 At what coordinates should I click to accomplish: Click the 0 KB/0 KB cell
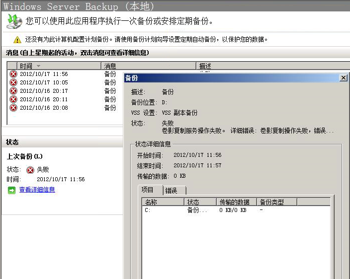(233, 210)
